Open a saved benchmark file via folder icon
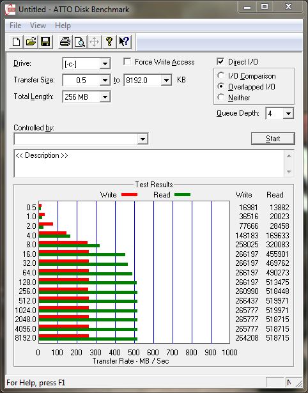This screenshot has width=308, height=393. point(31,42)
